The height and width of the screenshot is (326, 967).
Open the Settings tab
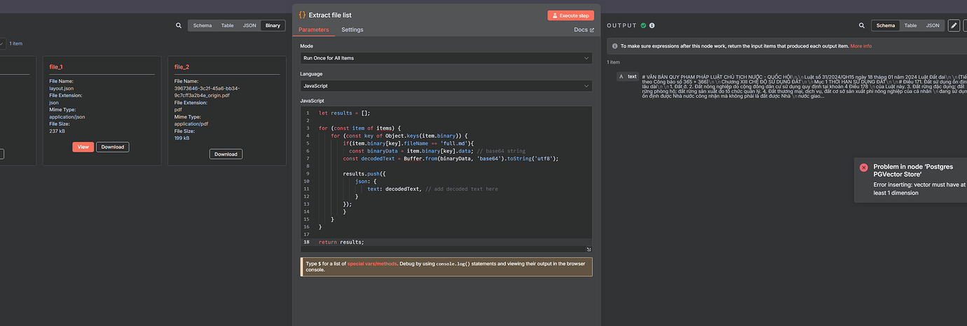click(x=352, y=29)
